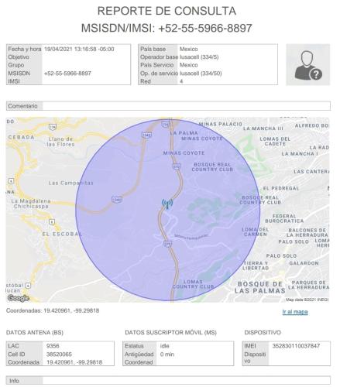Click the Coordenadas text below the map

click(x=53, y=310)
